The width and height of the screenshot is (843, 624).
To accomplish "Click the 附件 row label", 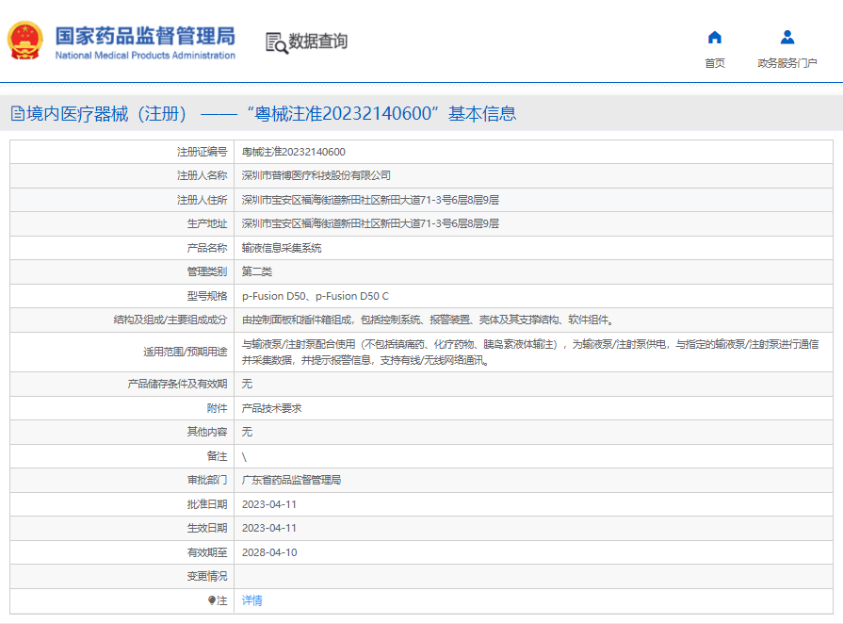I will [x=218, y=408].
